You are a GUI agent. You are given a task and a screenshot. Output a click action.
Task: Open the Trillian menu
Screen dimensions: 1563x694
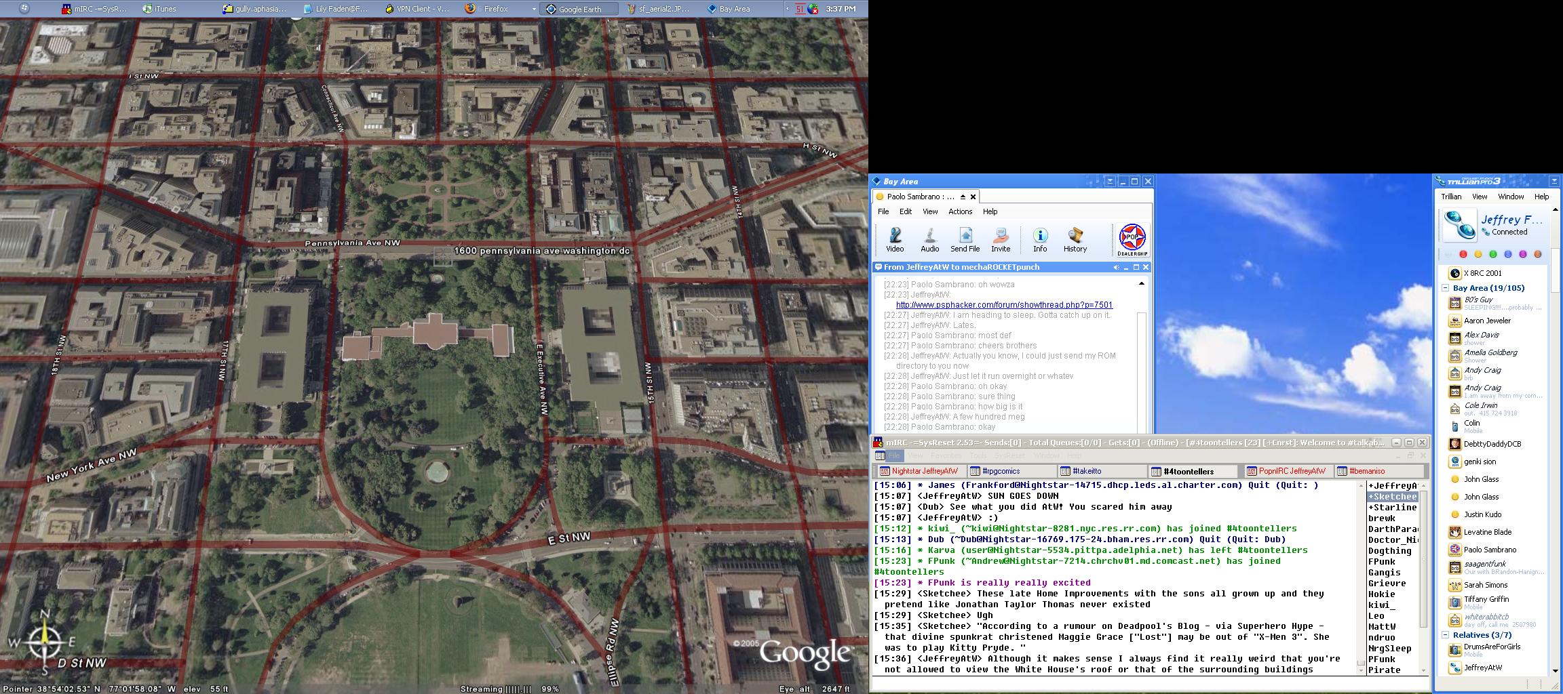1451,197
